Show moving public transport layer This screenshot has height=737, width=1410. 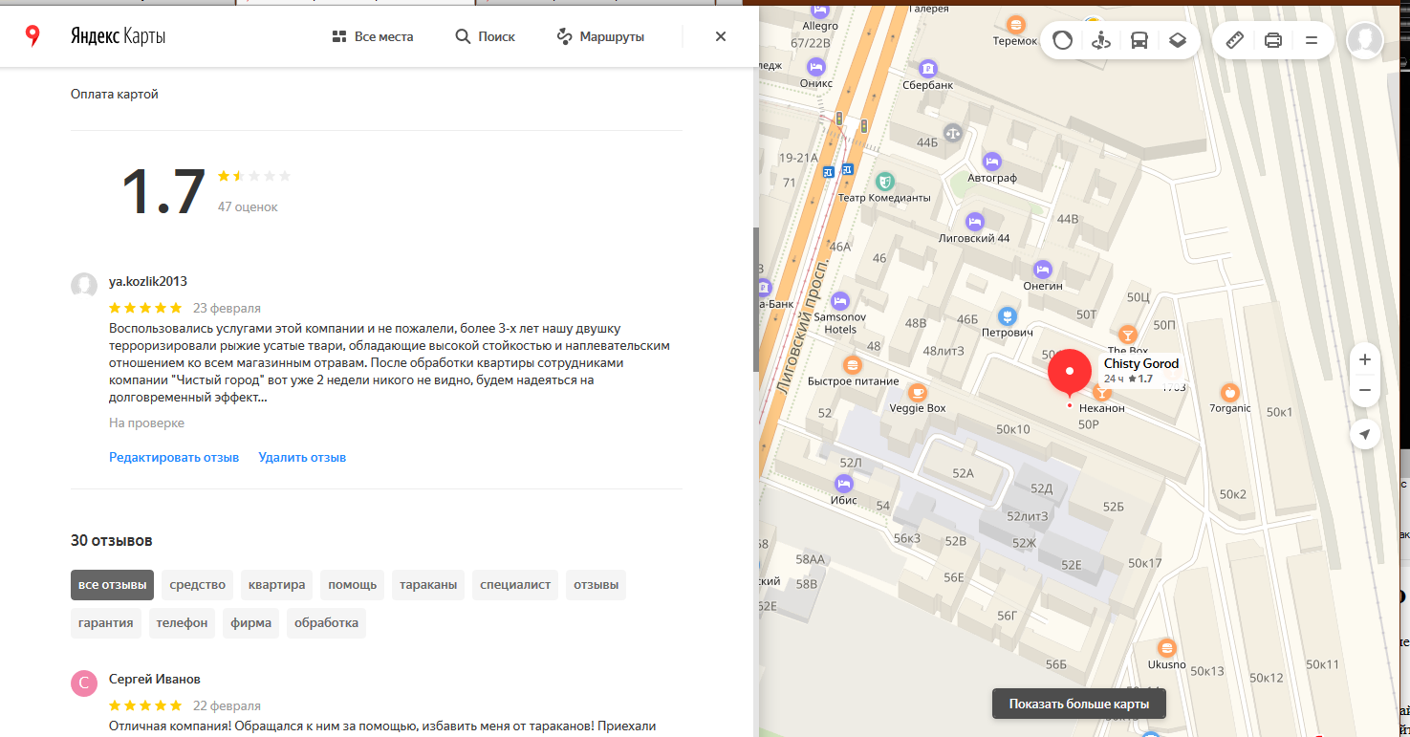(1139, 40)
